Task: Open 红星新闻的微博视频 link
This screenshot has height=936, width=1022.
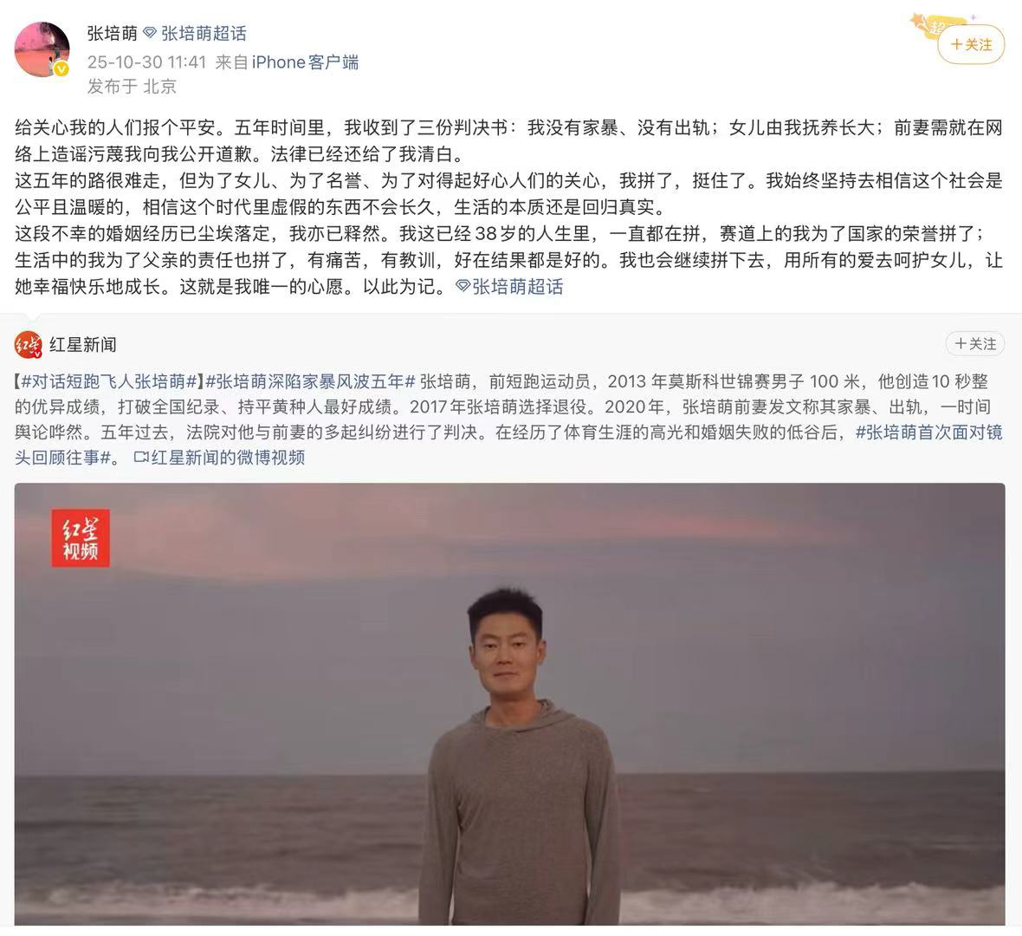Action: point(228,458)
